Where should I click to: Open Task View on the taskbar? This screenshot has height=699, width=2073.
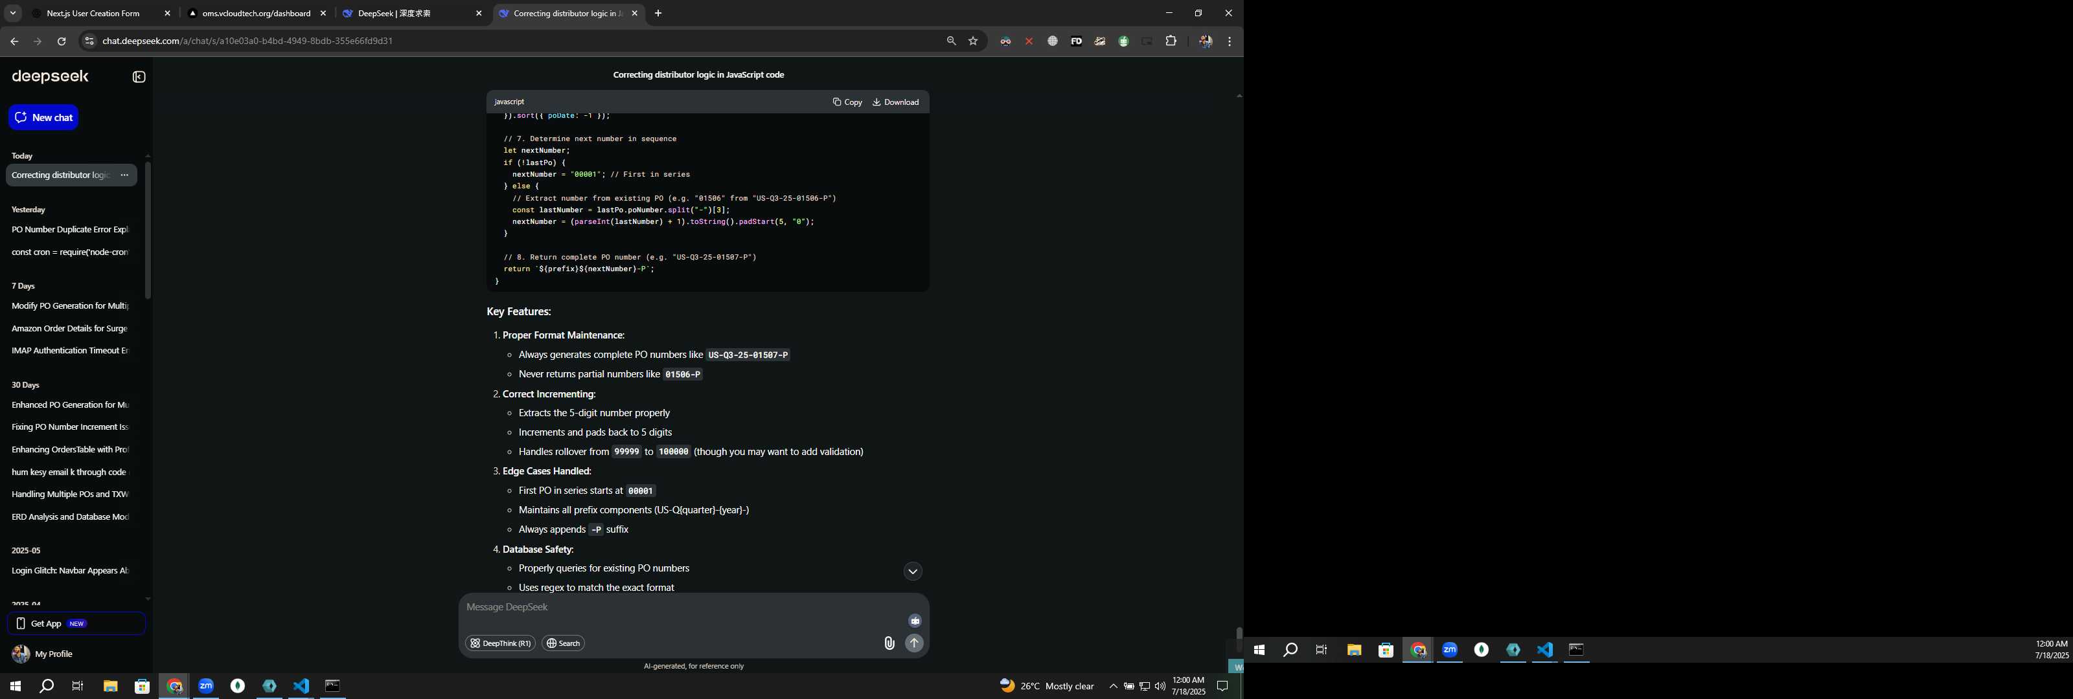78,686
